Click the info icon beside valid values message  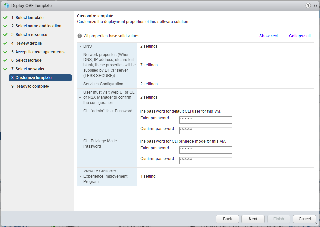tap(80, 36)
